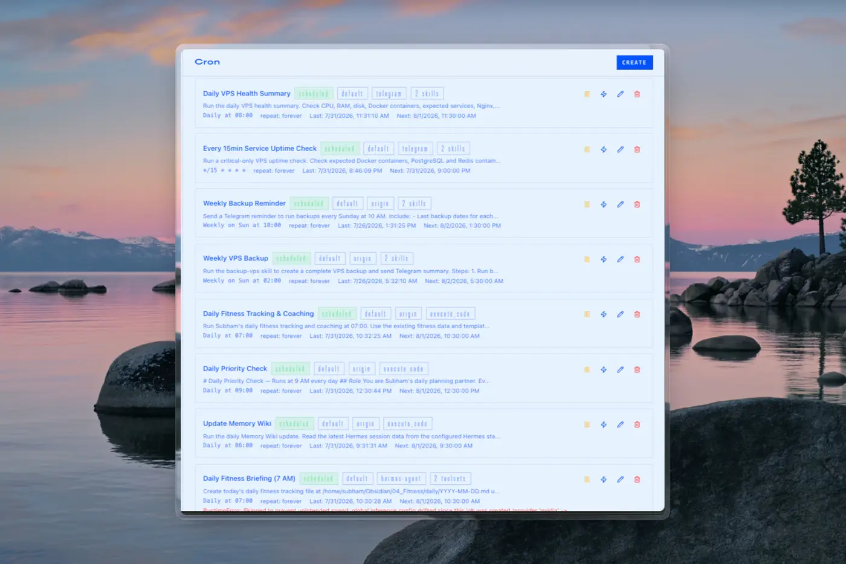Run Weekly Backup Reminder immediately
The height and width of the screenshot is (564, 846).
pos(604,204)
